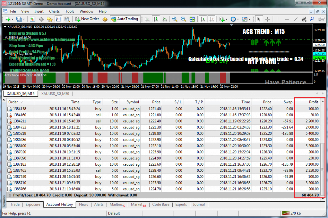
Task: Click the New Chart icon
Action: pos(7,19)
